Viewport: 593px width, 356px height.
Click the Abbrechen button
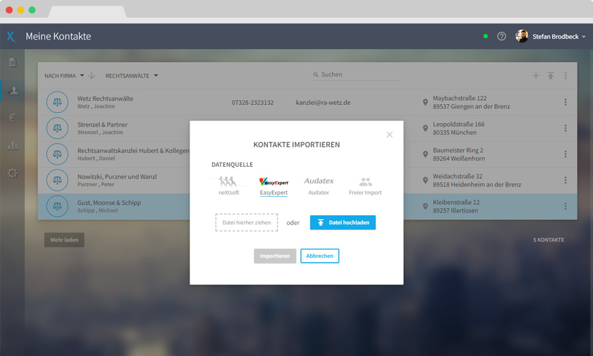(x=320, y=256)
